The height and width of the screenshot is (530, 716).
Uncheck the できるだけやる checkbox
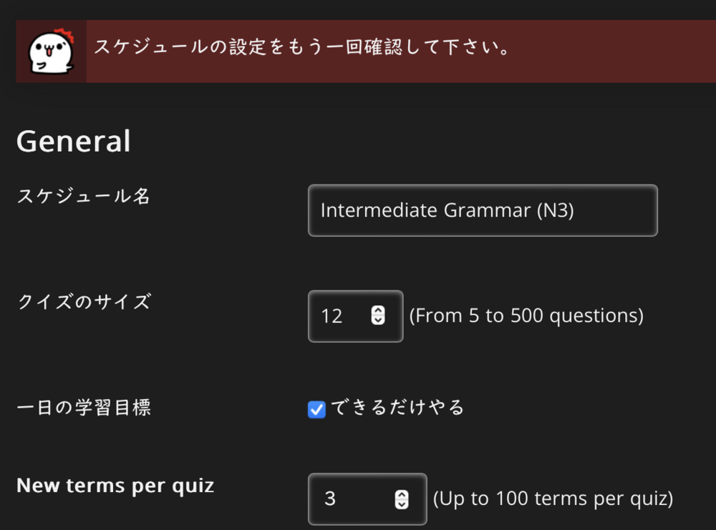tap(316, 409)
